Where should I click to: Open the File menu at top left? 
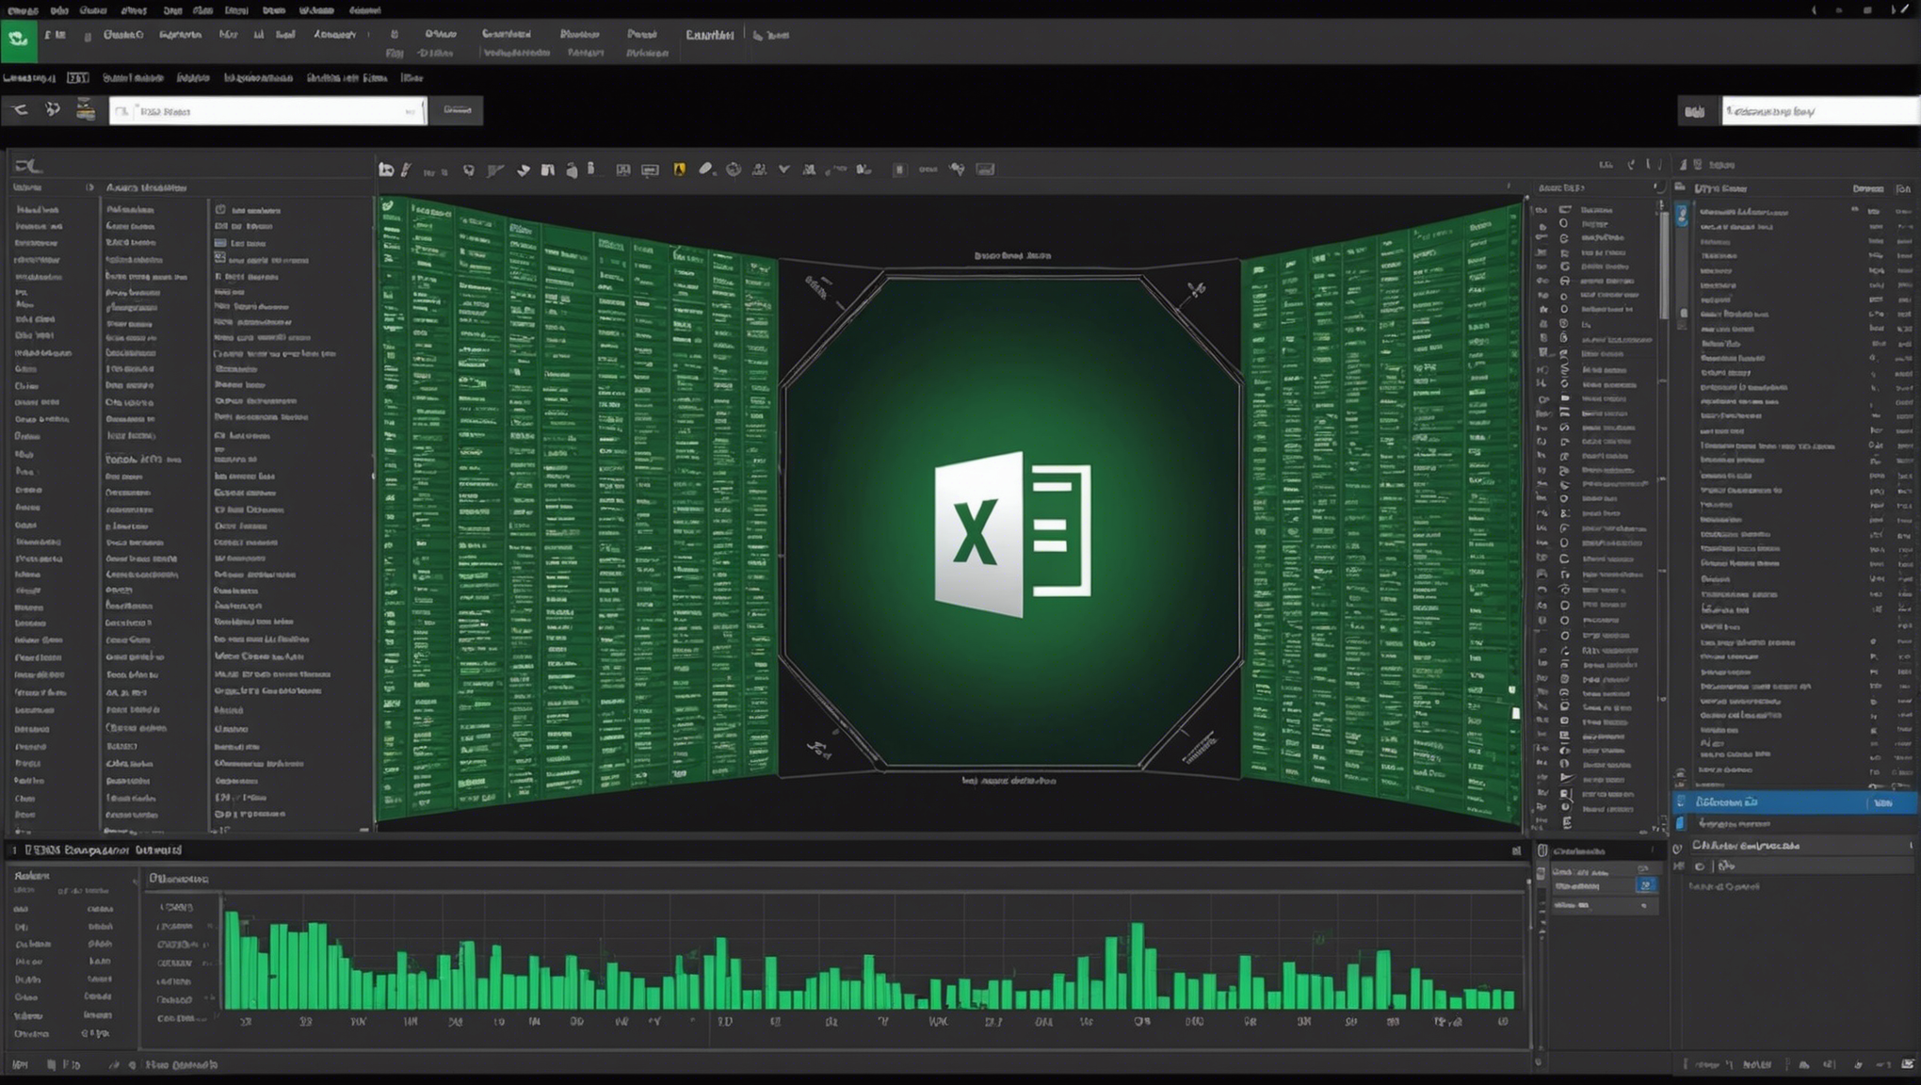21,10
